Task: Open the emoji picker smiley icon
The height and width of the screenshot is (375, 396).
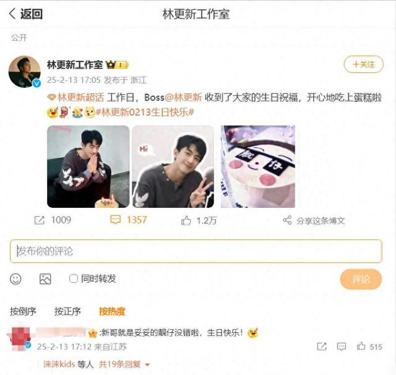Action: tap(15, 279)
